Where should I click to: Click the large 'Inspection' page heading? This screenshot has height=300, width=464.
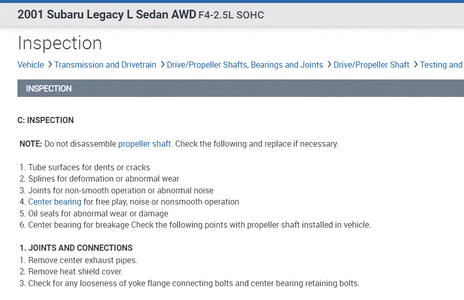point(60,43)
